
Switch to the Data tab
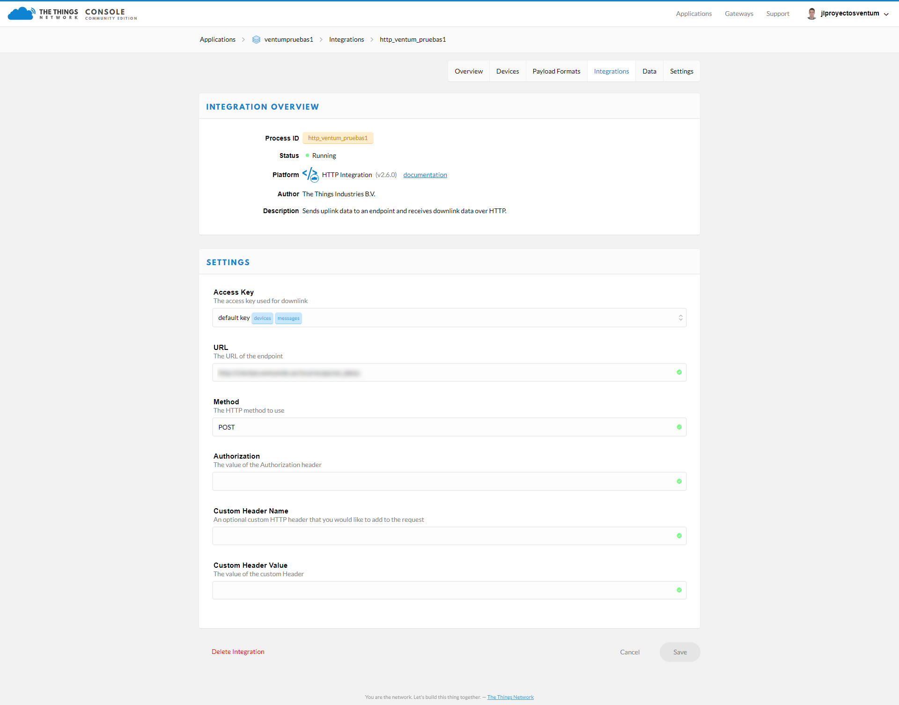point(649,71)
